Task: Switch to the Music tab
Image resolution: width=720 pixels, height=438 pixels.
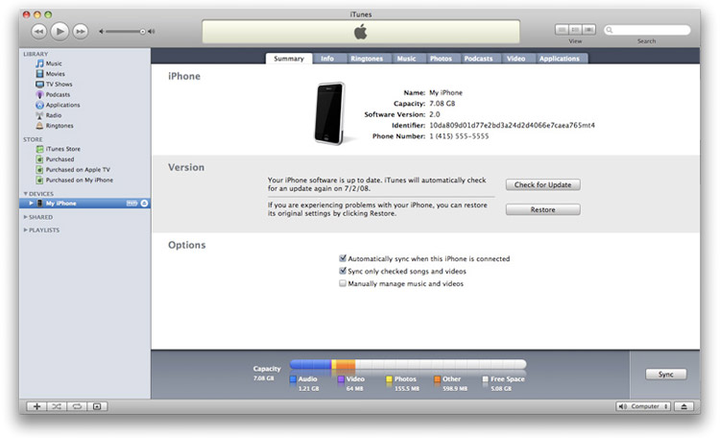Action: click(406, 59)
